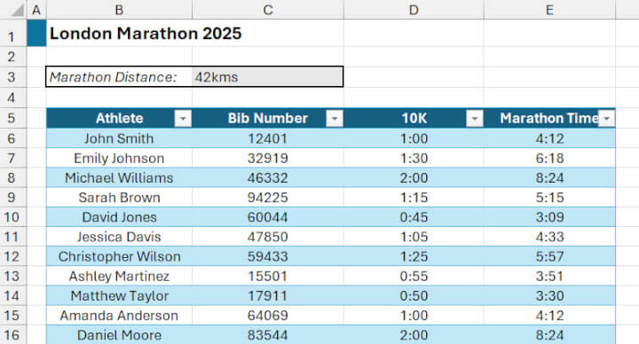Select marathon time 5:57 cell
This screenshot has width=639, height=344.
tap(549, 256)
